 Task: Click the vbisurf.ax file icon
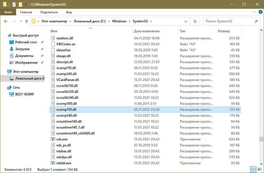(x=53, y=50)
